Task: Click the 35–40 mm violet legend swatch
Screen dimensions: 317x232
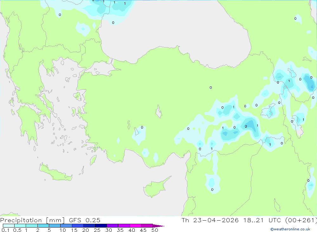Action: (124, 226)
